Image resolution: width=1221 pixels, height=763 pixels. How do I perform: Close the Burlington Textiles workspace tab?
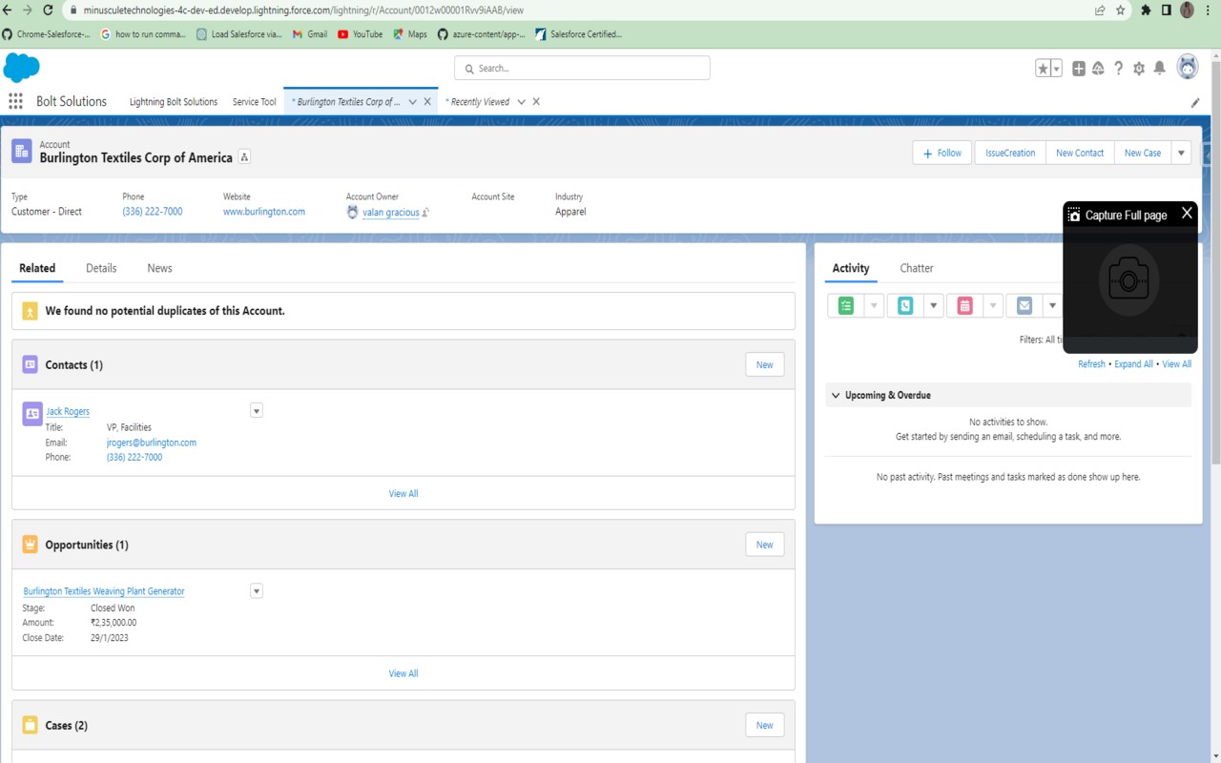[x=427, y=102]
